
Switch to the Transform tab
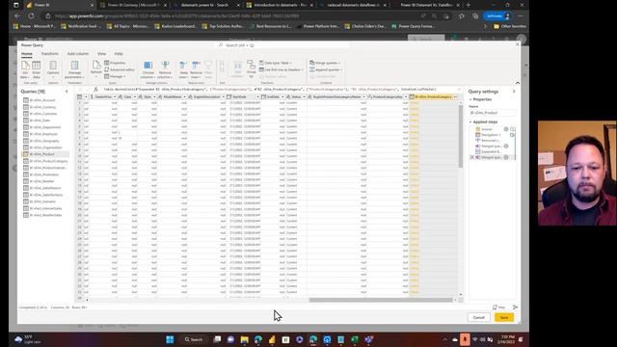49,54
